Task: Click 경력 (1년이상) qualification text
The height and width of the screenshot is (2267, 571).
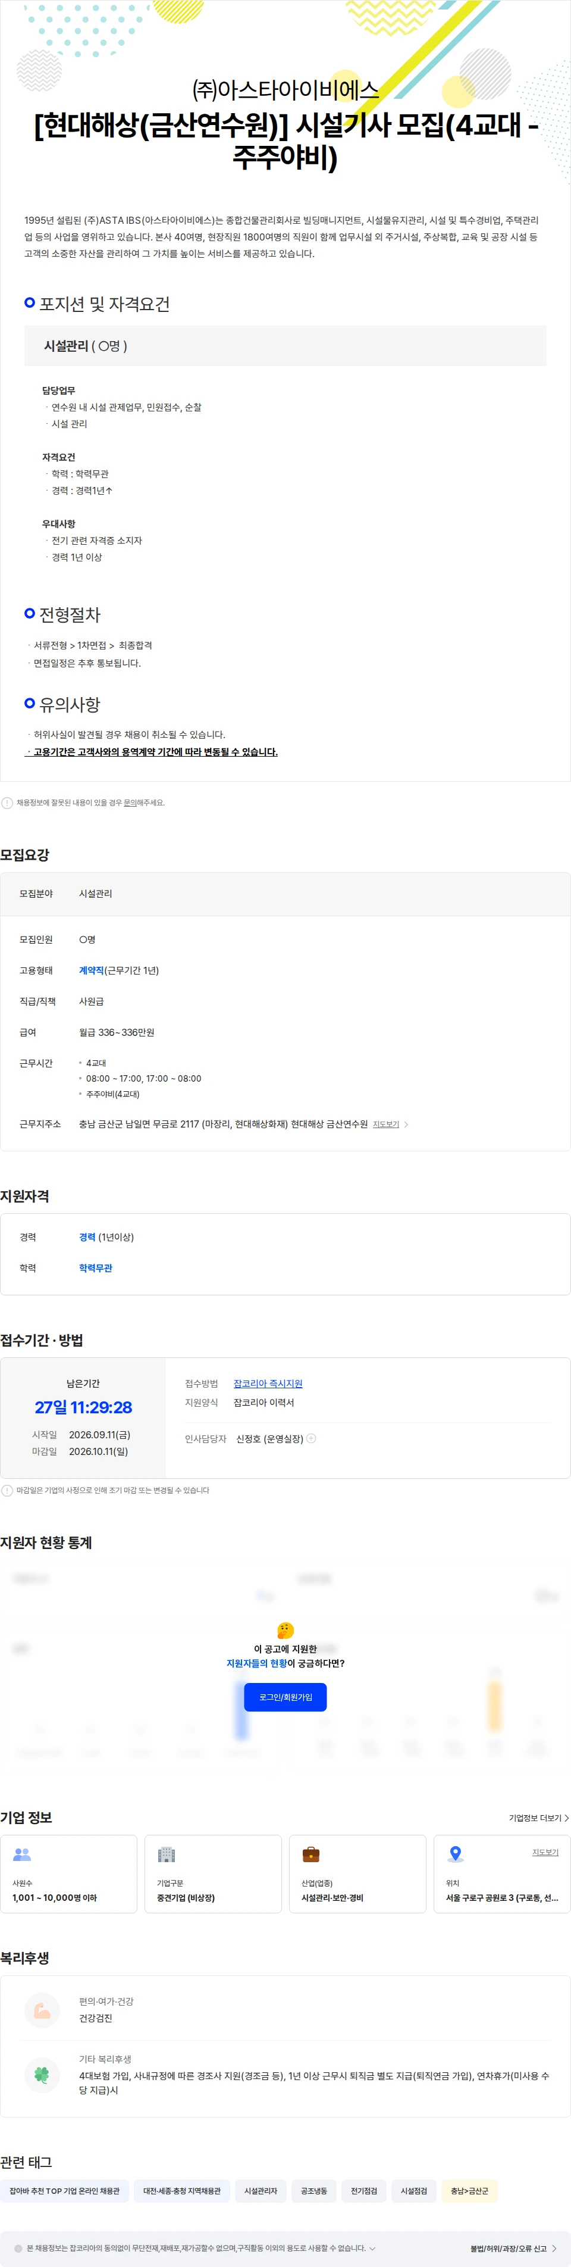Action: coord(106,1236)
